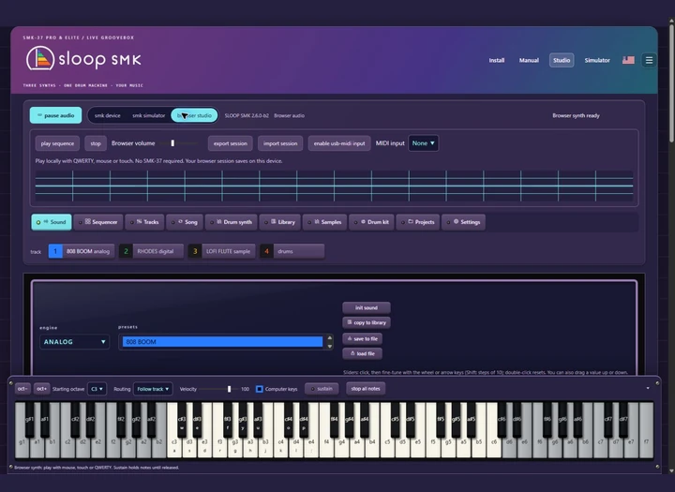The image size is (675, 492).
Task: Select the browser studio mode
Action: 194,115
